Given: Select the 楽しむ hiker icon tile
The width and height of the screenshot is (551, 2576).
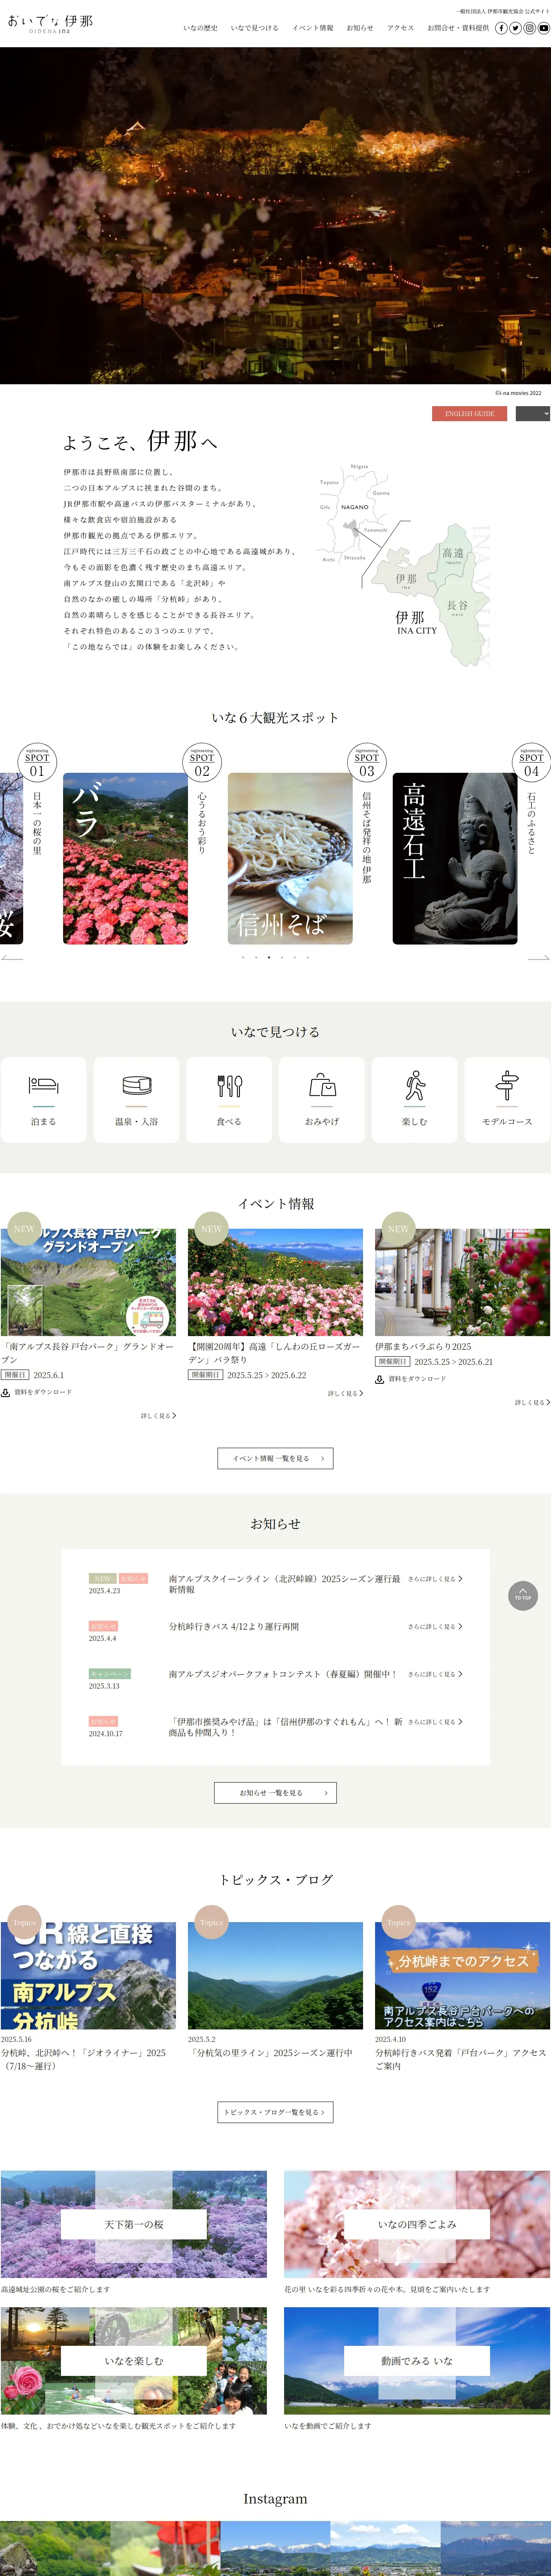Looking at the screenshot, I should 414,1099.
